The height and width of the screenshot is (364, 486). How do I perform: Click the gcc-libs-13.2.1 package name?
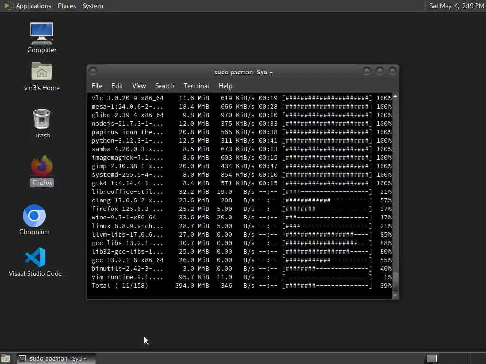tap(127, 243)
